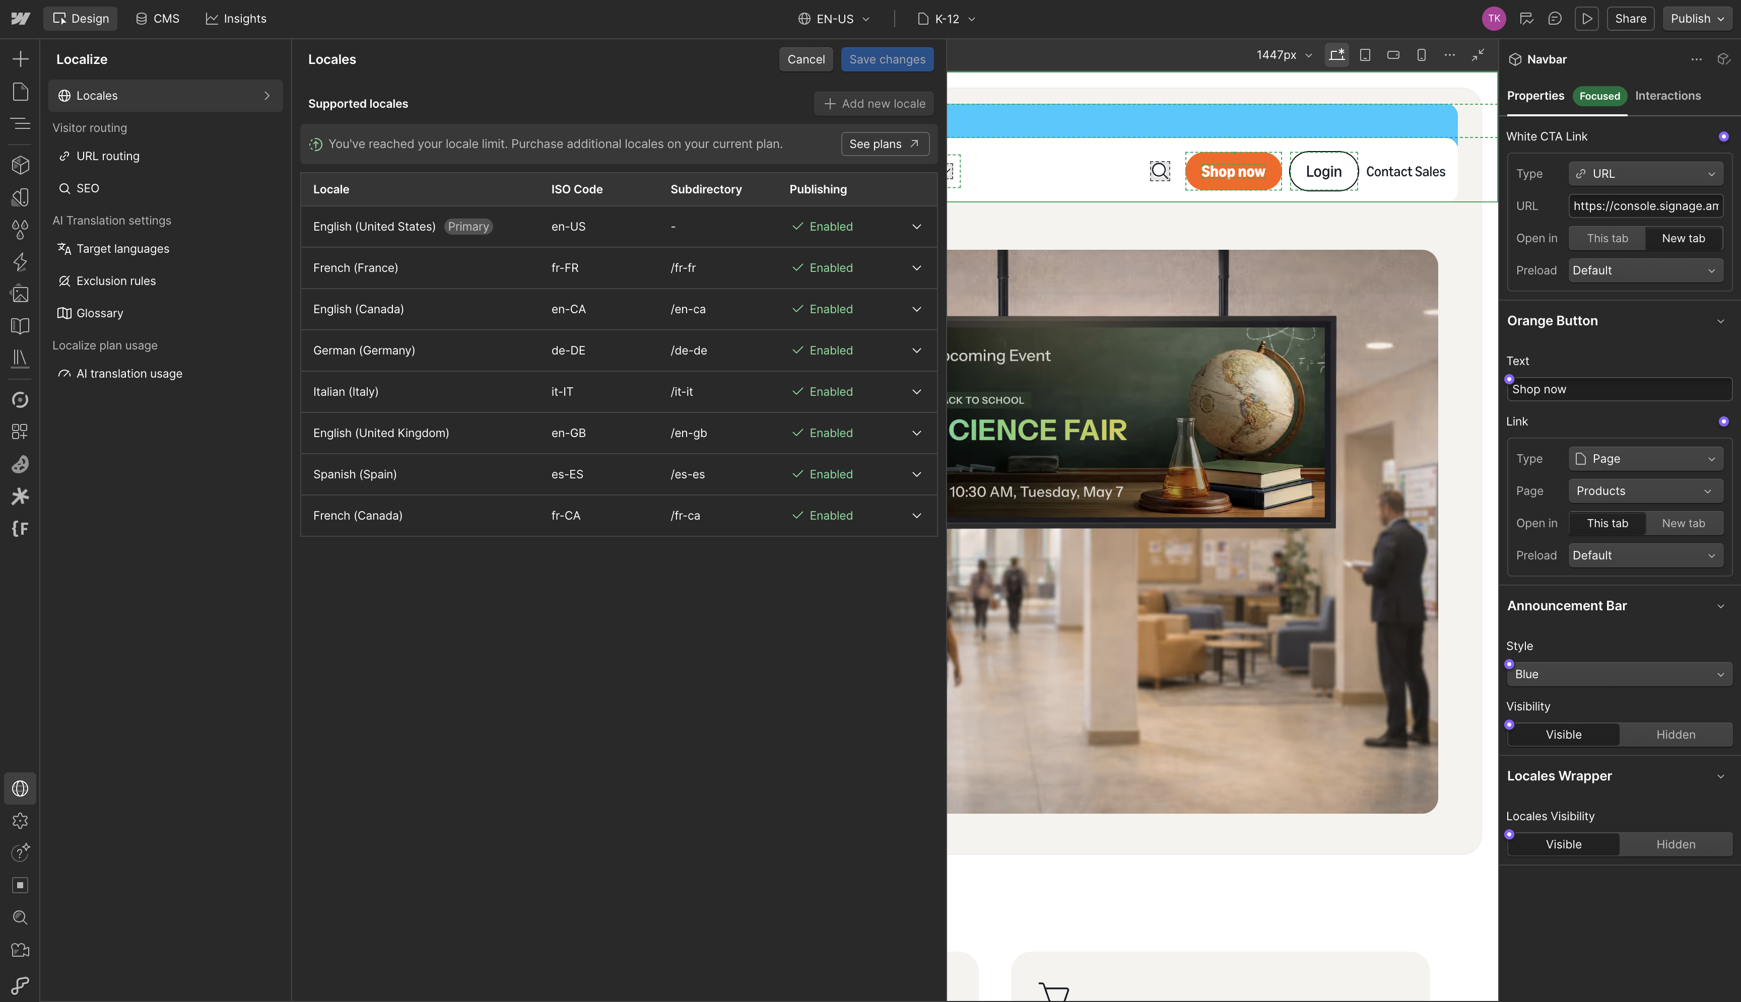Open the K-12 page dropdown
1741x1002 pixels.
click(x=947, y=19)
